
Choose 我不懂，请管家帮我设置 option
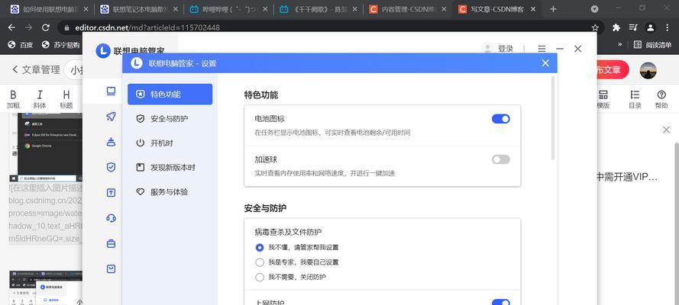[x=297, y=248]
